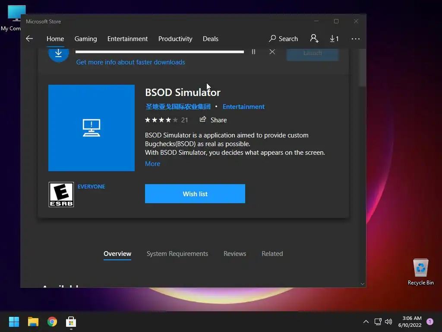Click the star rating with 21 reviews
Screen dimensions: 442x332
pos(166,120)
